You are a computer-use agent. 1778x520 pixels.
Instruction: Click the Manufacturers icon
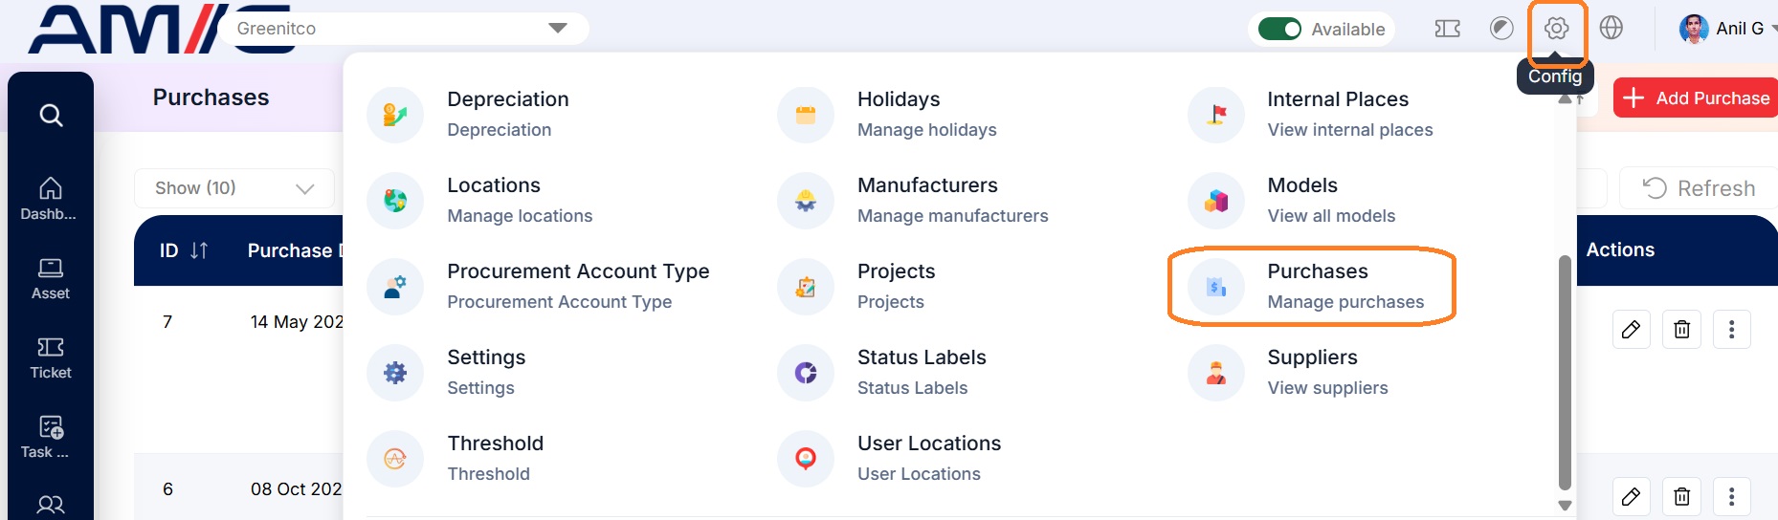point(806,201)
